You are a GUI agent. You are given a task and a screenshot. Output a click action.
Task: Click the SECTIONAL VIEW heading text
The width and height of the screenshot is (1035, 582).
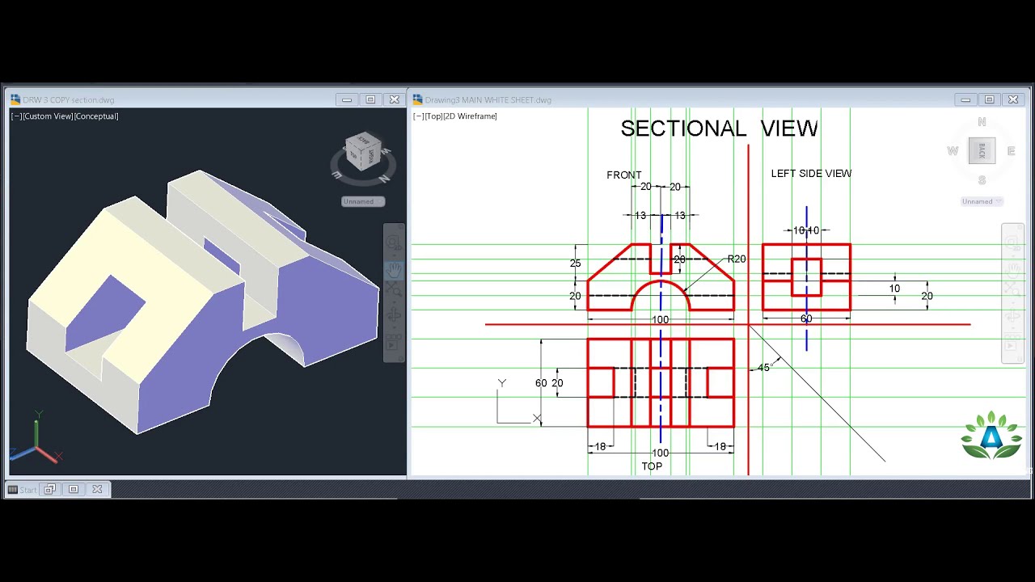point(719,129)
